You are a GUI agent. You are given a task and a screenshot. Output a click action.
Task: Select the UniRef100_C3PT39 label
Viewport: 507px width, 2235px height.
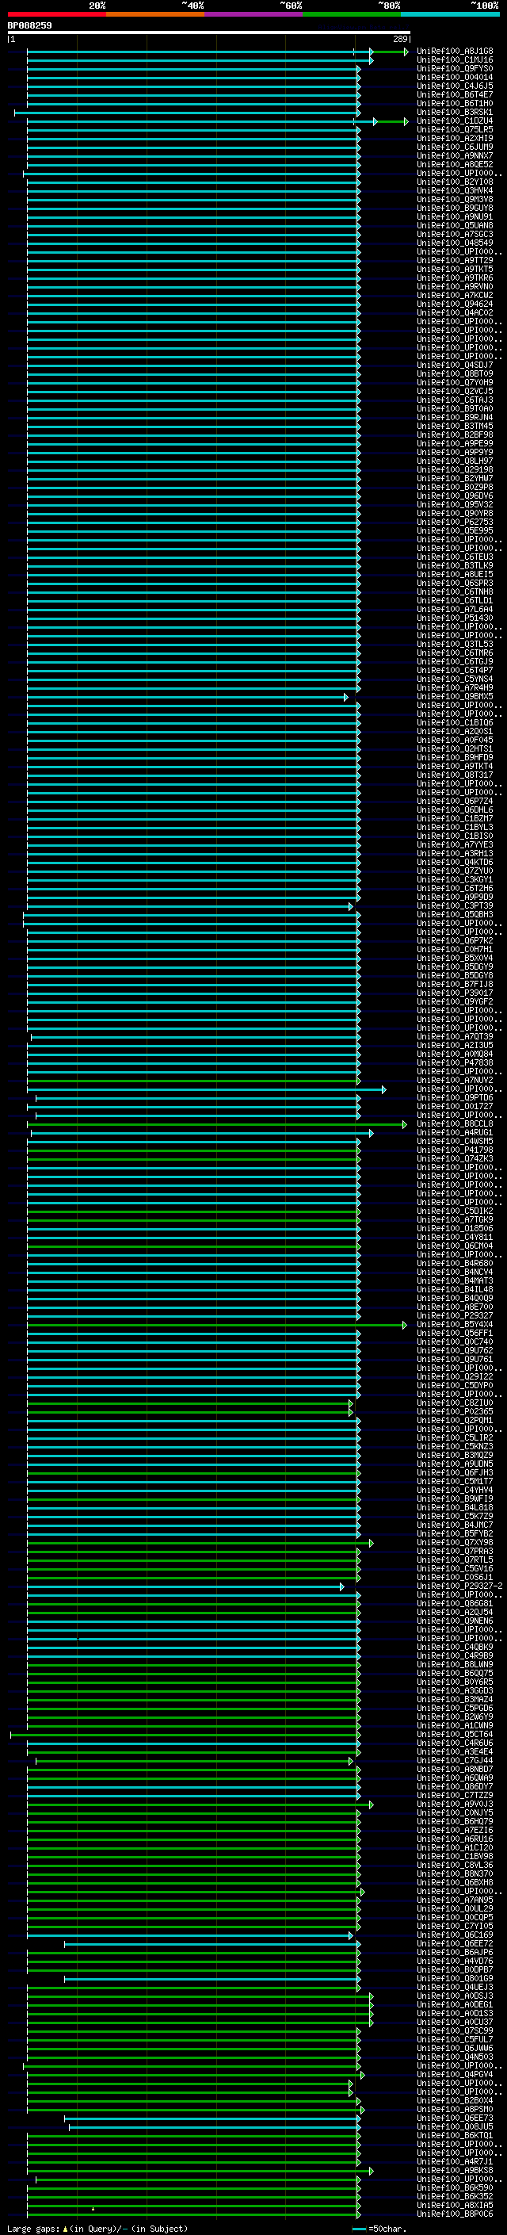click(x=455, y=905)
